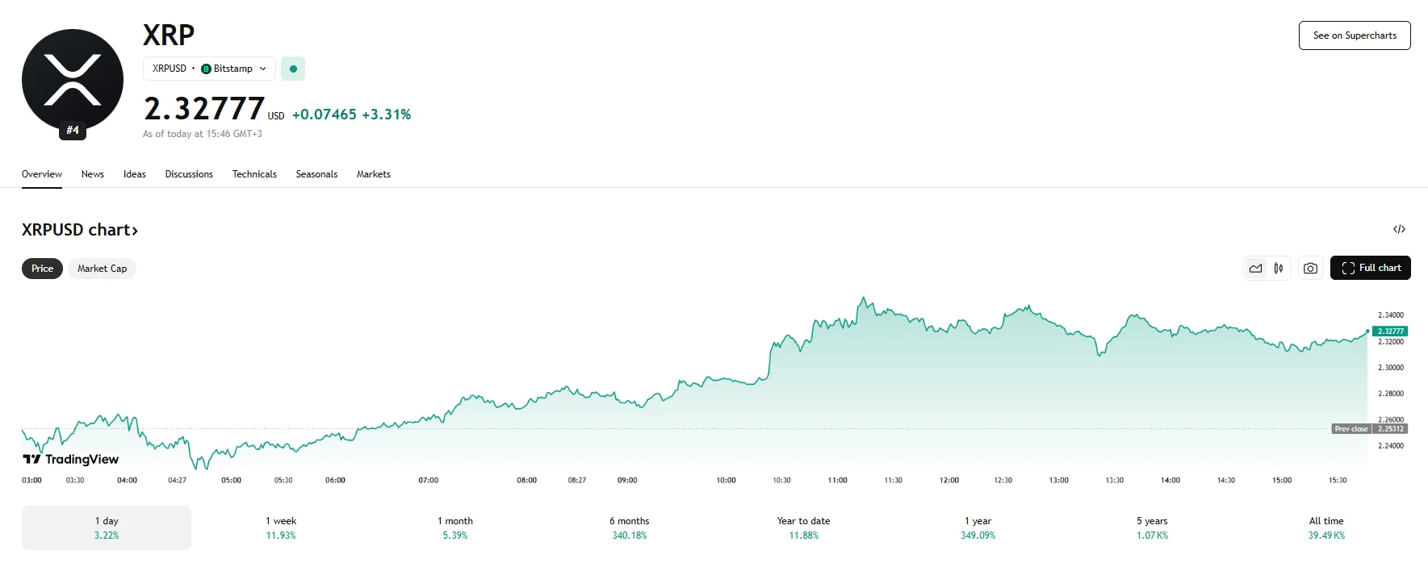The height and width of the screenshot is (567, 1428).
Task: Expand the XRPUSD chart heading link
Action: click(x=80, y=230)
